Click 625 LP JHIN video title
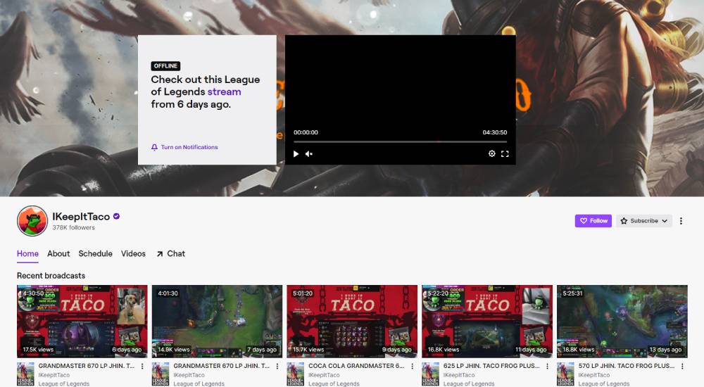 491,366
